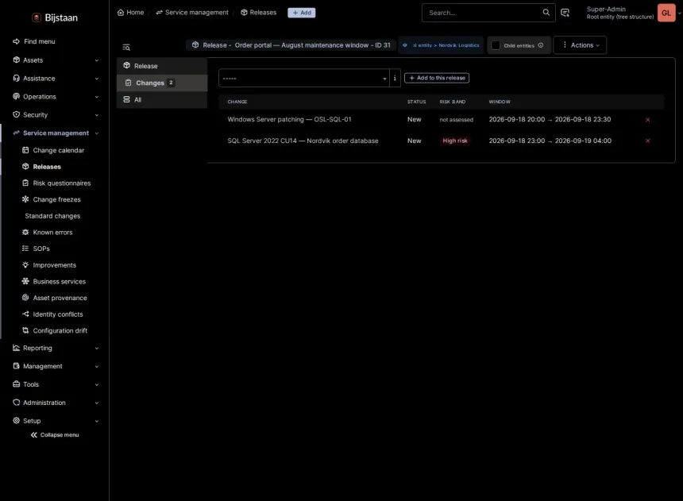Open SQL Server 2022 CU14 change row
The height and width of the screenshot is (501, 683).
click(x=303, y=141)
